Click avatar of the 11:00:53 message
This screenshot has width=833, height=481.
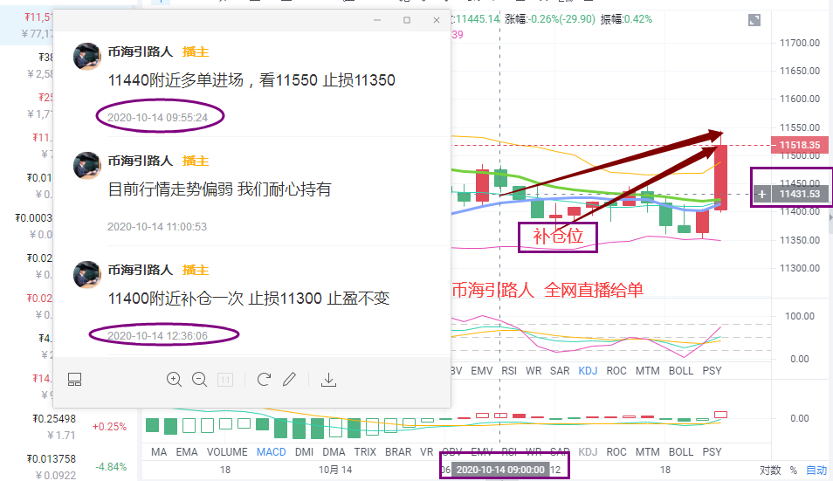(86, 165)
